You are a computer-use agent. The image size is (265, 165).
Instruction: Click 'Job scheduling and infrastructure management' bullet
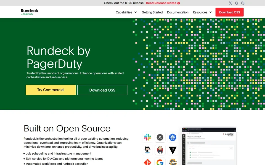59,153
